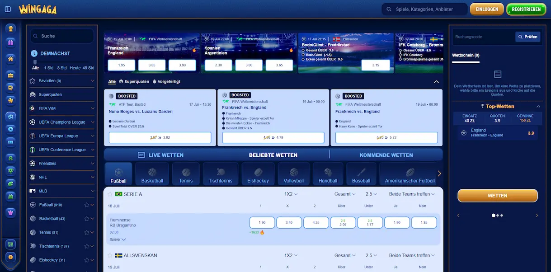The width and height of the screenshot is (551, 272).
Task: Select the Basketball sport icon tab
Action: [x=152, y=174]
